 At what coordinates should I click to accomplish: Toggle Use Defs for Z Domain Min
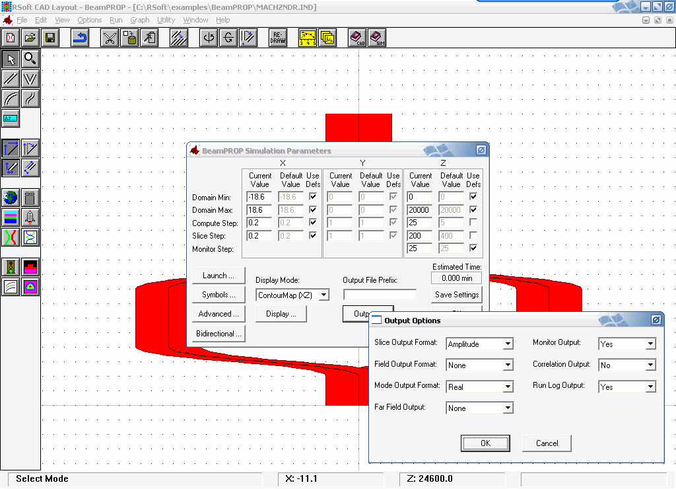pyautogui.click(x=473, y=197)
